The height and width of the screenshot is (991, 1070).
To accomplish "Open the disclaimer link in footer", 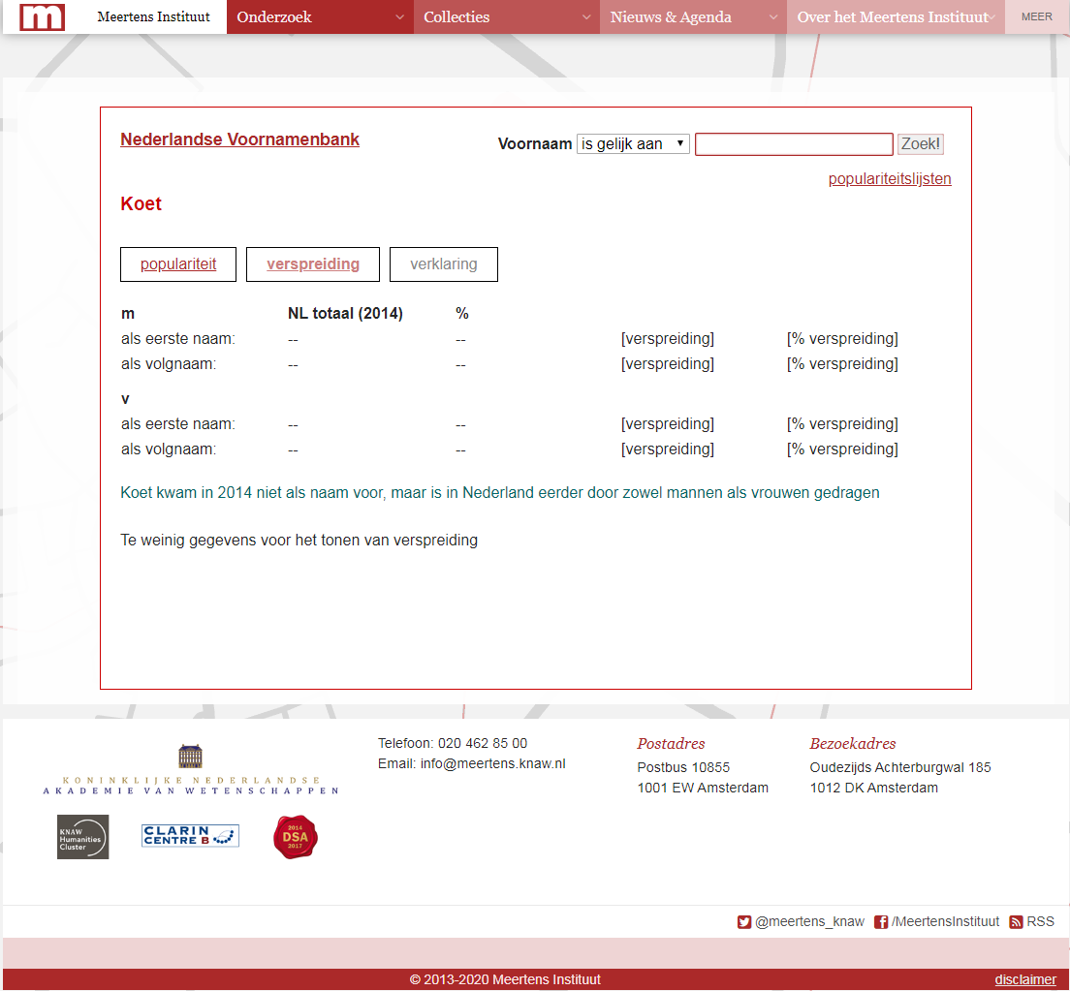I will click(x=1025, y=979).
